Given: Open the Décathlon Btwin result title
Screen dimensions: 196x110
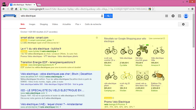Looking at the screenshot, I should click(56, 74).
